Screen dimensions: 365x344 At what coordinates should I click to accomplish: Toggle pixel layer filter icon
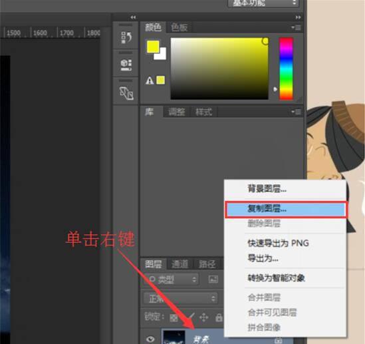point(213,279)
